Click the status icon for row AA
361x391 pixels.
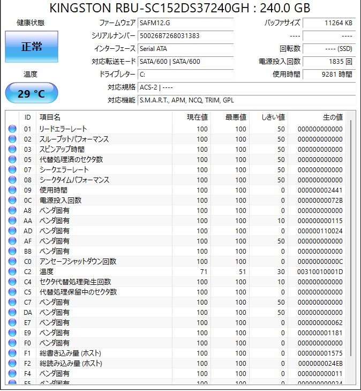12,220
